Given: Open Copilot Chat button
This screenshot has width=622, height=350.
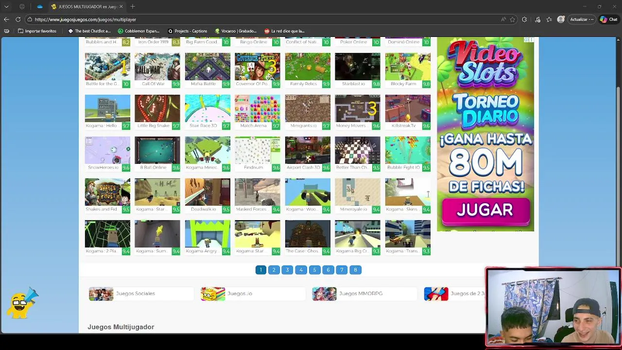Looking at the screenshot, I should tap(610, 19).
